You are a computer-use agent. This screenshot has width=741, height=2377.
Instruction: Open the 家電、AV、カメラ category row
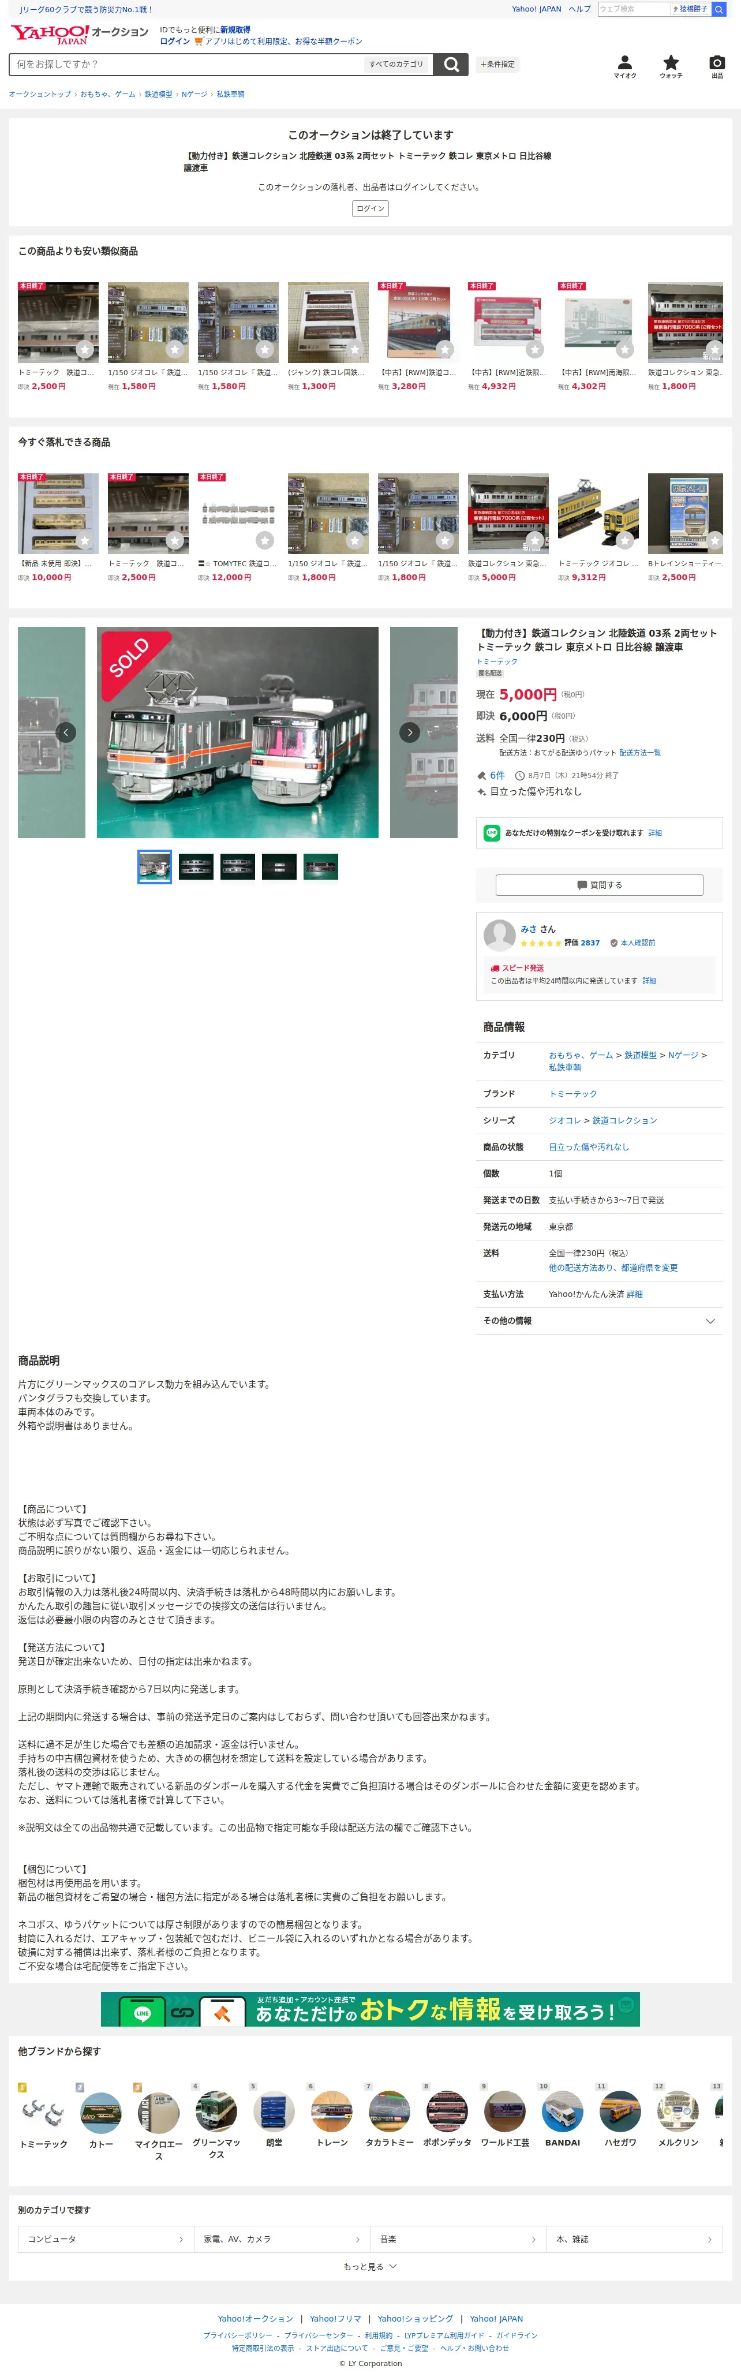(282, 2240)
